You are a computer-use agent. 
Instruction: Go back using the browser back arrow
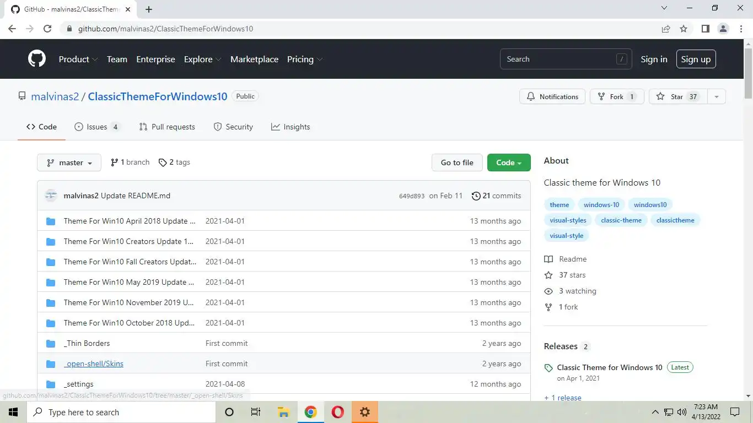click(x=12, y=29)
